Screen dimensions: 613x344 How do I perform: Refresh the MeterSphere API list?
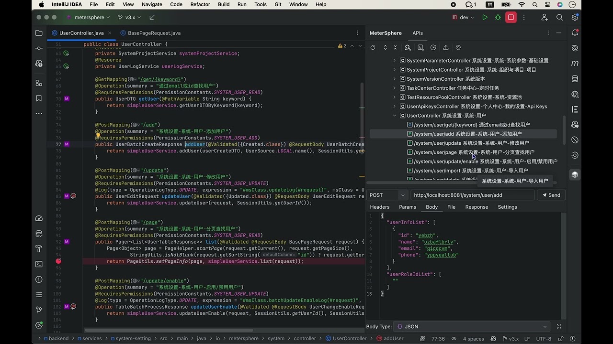(373, 48)
